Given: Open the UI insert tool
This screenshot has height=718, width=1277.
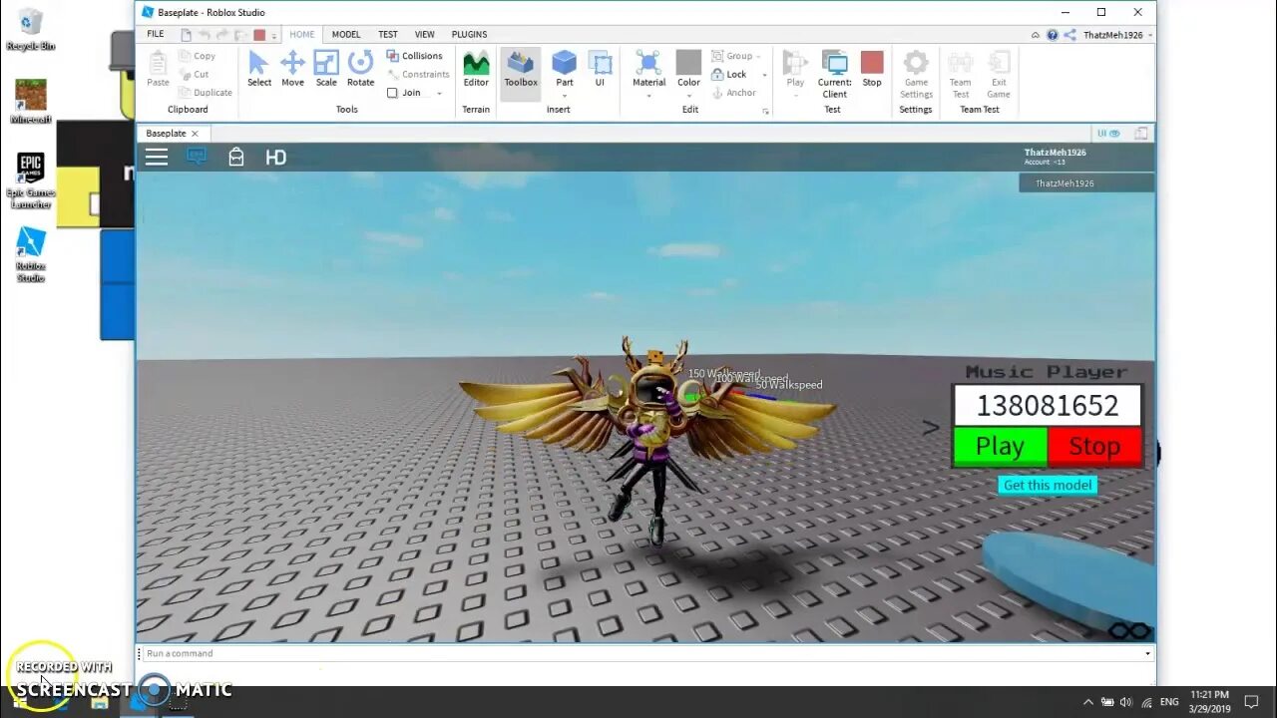Looking at the screenshot, I should (x=600, y=69).
